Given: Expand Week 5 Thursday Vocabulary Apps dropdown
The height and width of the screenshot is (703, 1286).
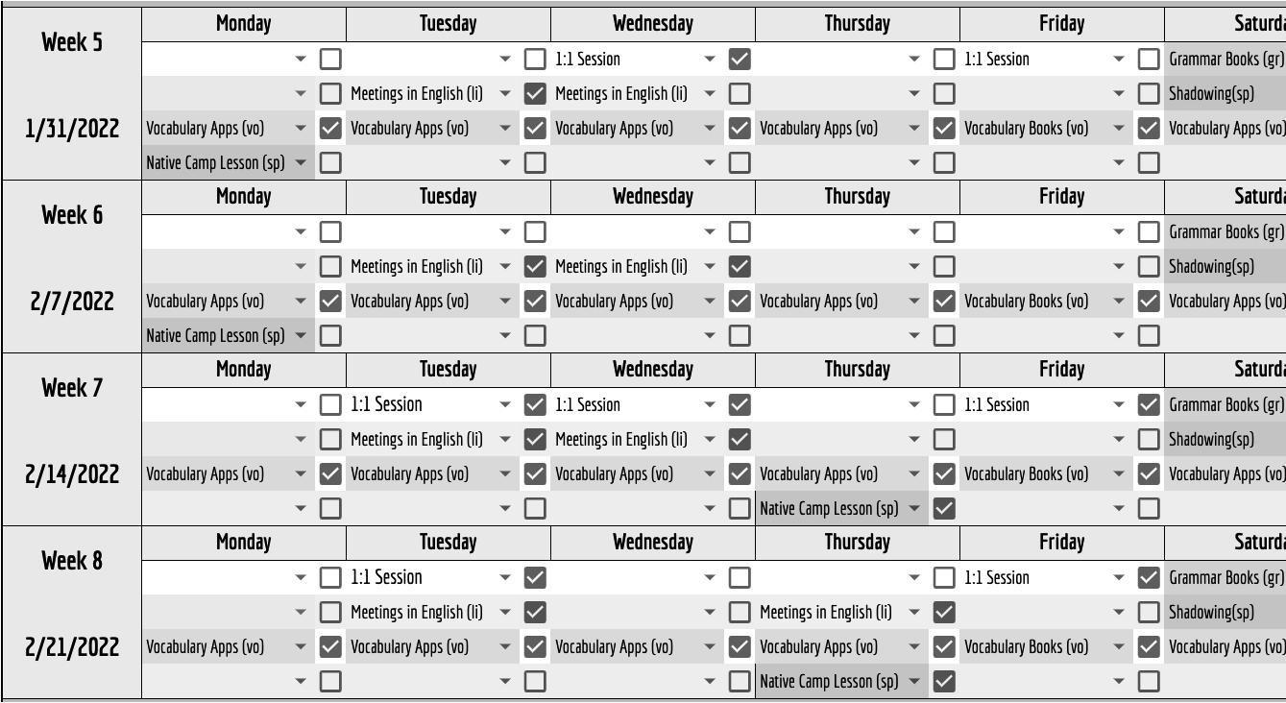Looking at the screenshot, I should click(x=915, y=128).
